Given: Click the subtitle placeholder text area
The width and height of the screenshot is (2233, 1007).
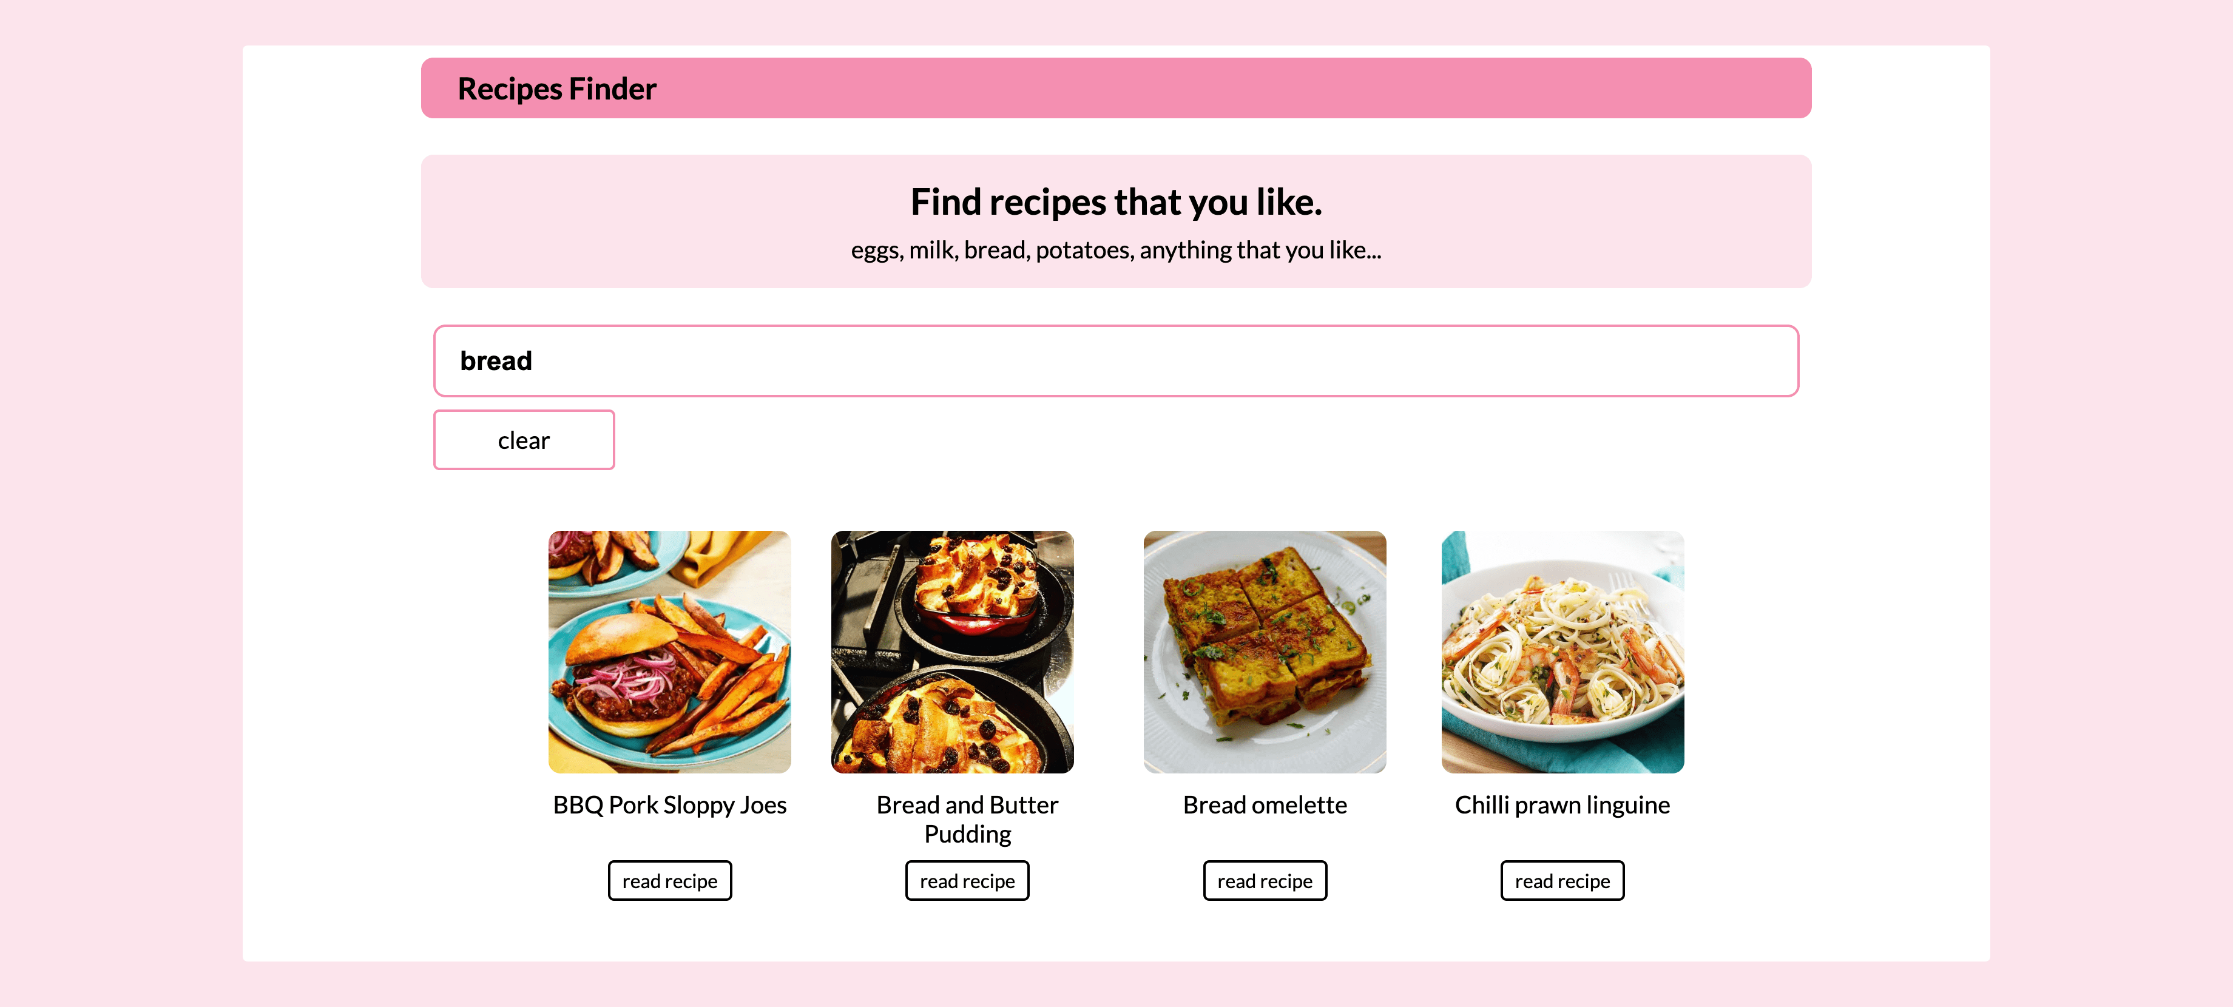Looking at the screenshot, I should (x=1115, y=249).
